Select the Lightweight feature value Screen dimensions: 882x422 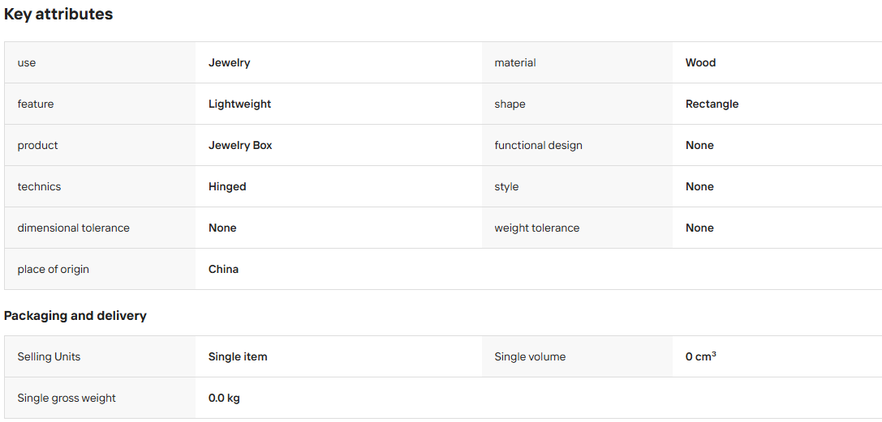(x=239, y=104)
